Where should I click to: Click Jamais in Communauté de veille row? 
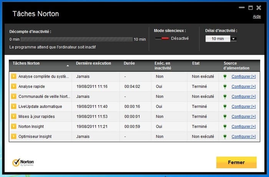click(83, 96)
